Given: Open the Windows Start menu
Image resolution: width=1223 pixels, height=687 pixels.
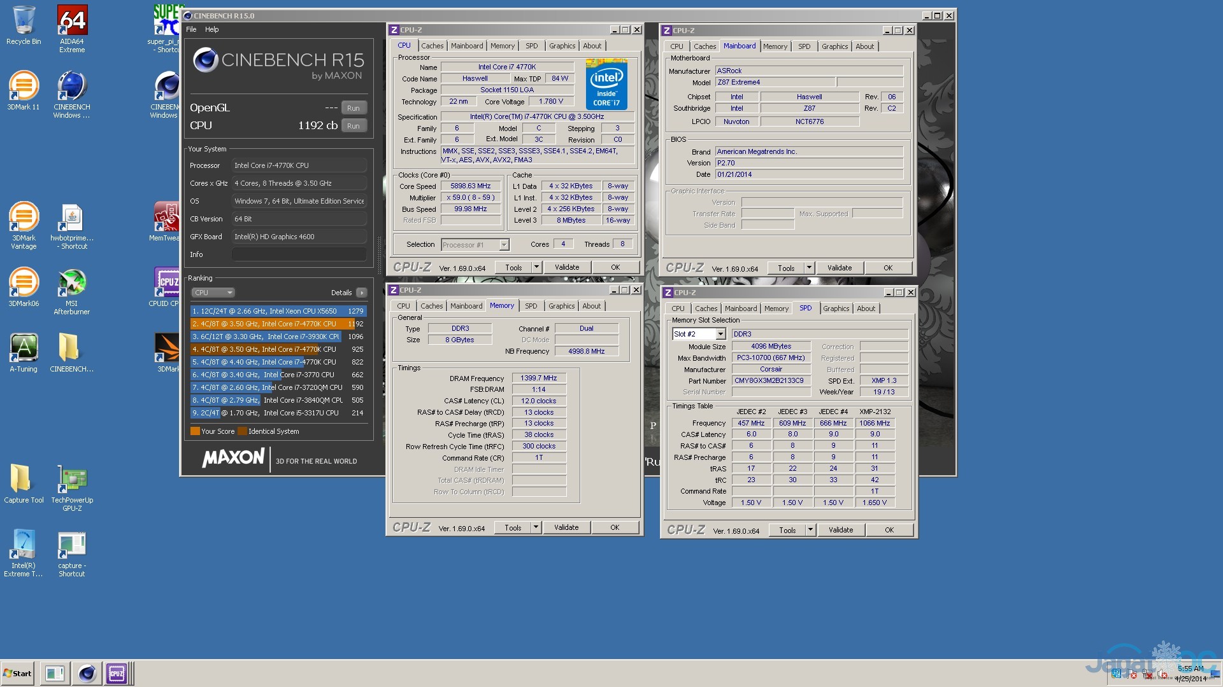Looking at the screenshot, I should click(18, 673).
